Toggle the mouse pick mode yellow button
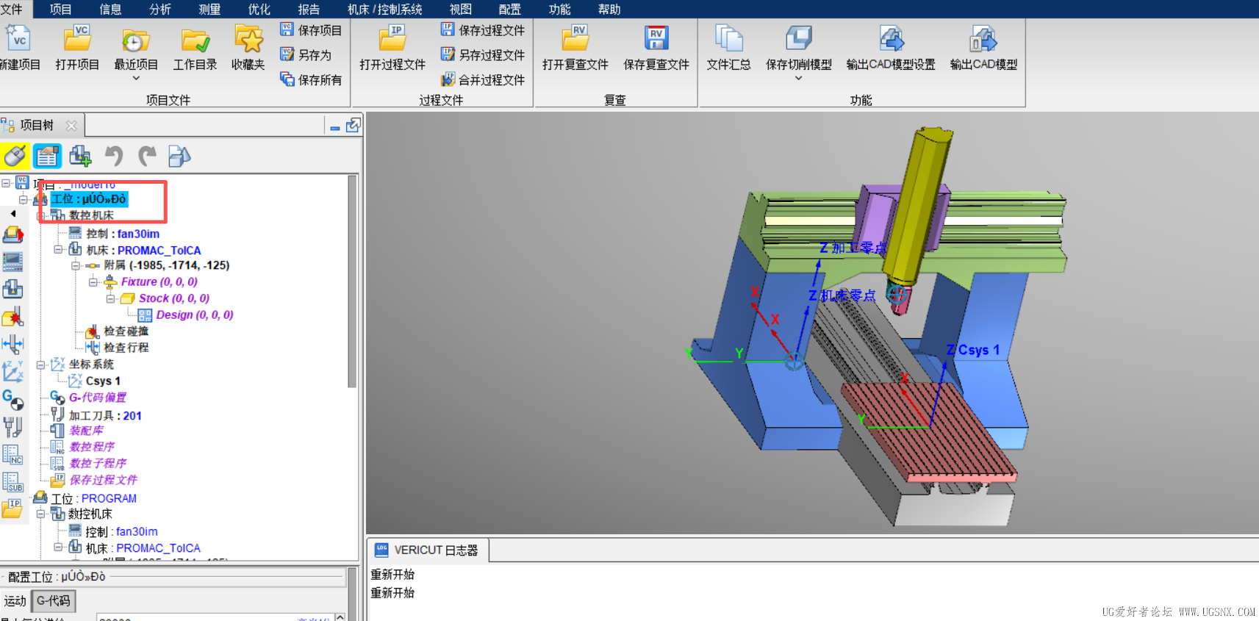1259x621 pixels. click(15, 156)
